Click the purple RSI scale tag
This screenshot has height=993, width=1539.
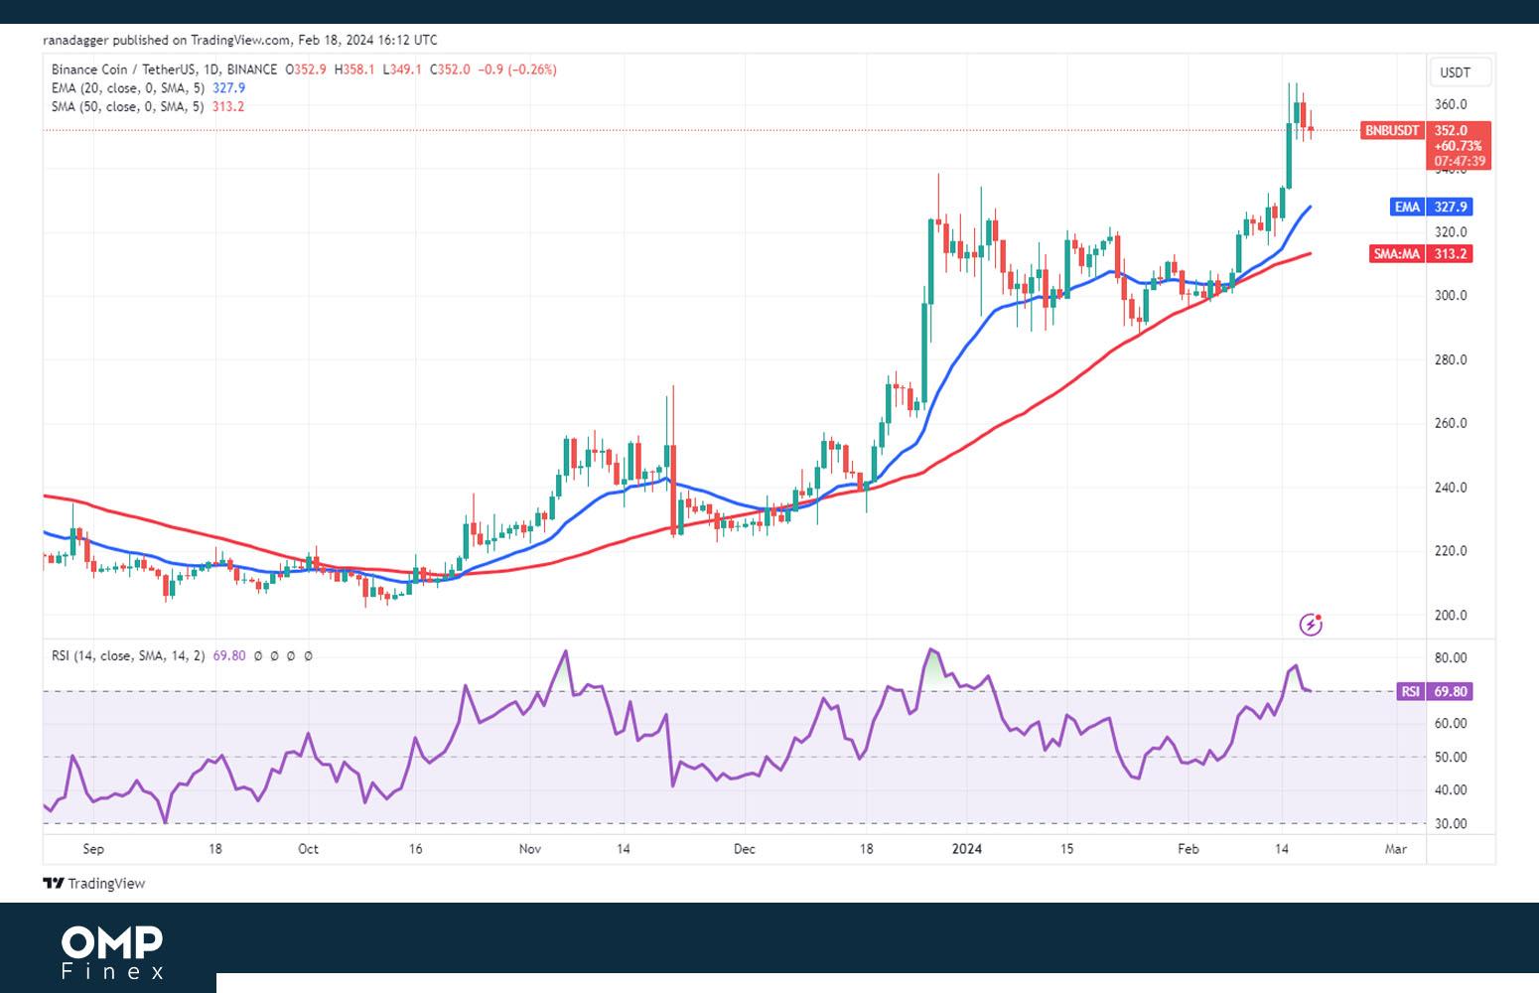(x=1411, y=692)
